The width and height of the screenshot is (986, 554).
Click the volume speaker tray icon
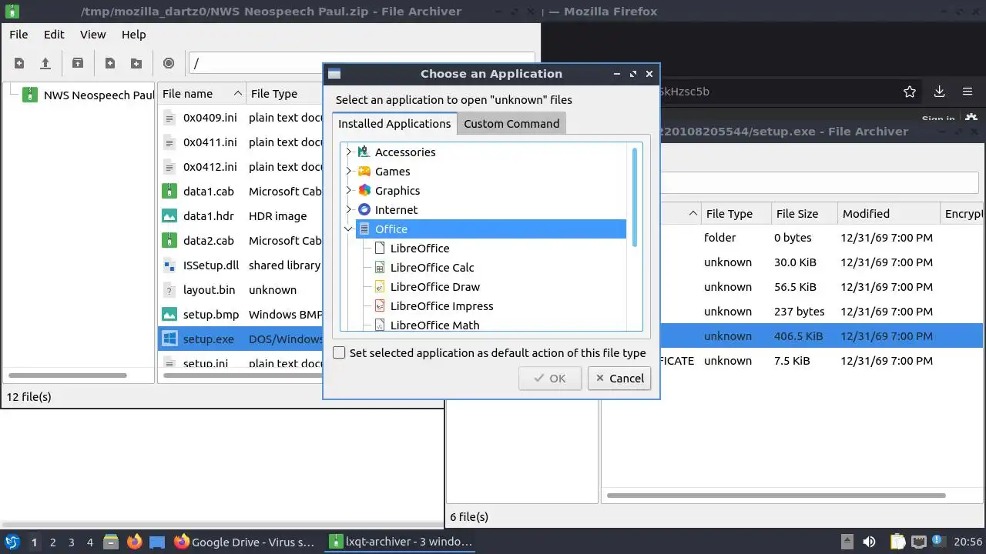(x=869, y=542)
